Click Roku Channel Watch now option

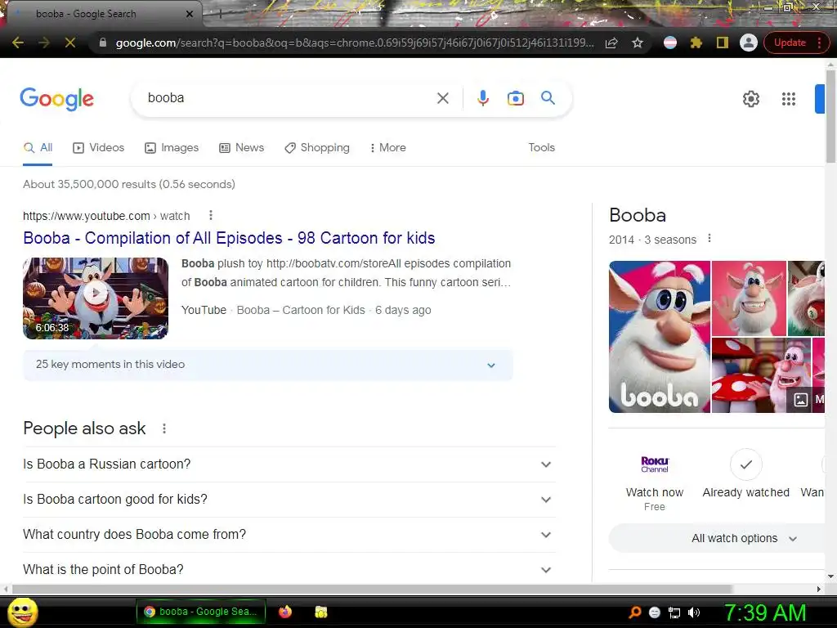[x=655, y=483]
